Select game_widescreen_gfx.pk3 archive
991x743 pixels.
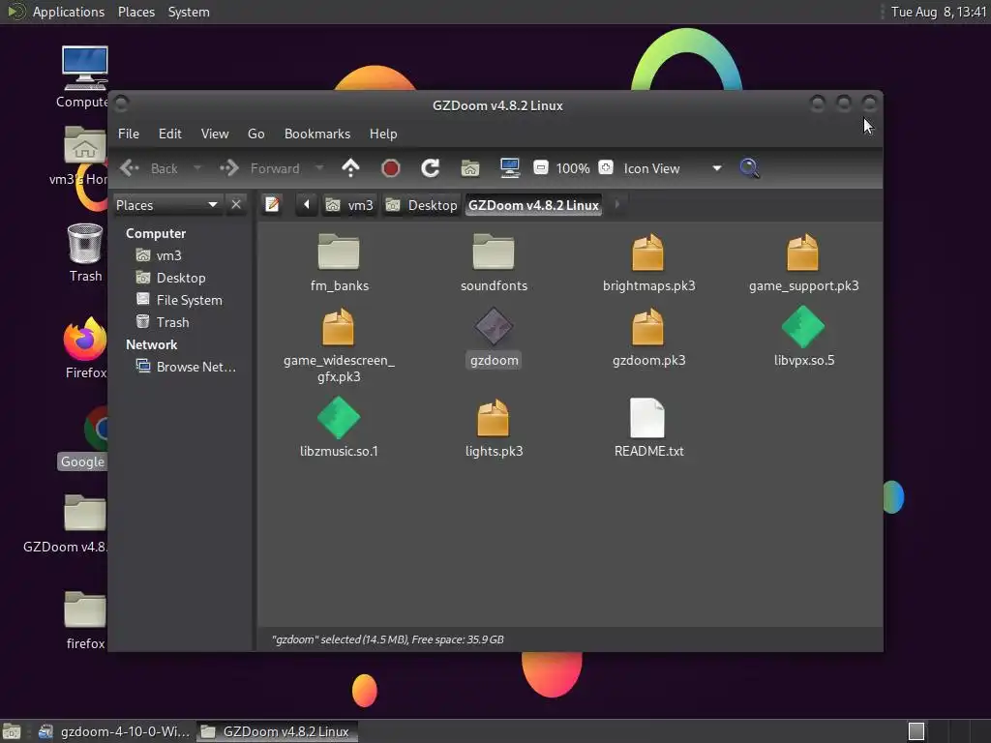(340, 345)
